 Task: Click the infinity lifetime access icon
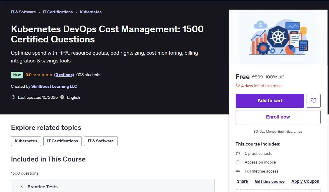point(238,171)
